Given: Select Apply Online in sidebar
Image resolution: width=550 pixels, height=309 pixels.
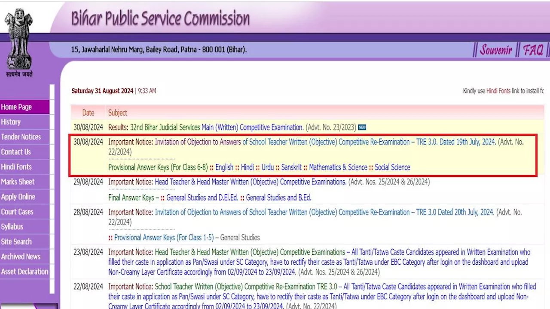Looking at the screenshot, I should pos(24,197).
